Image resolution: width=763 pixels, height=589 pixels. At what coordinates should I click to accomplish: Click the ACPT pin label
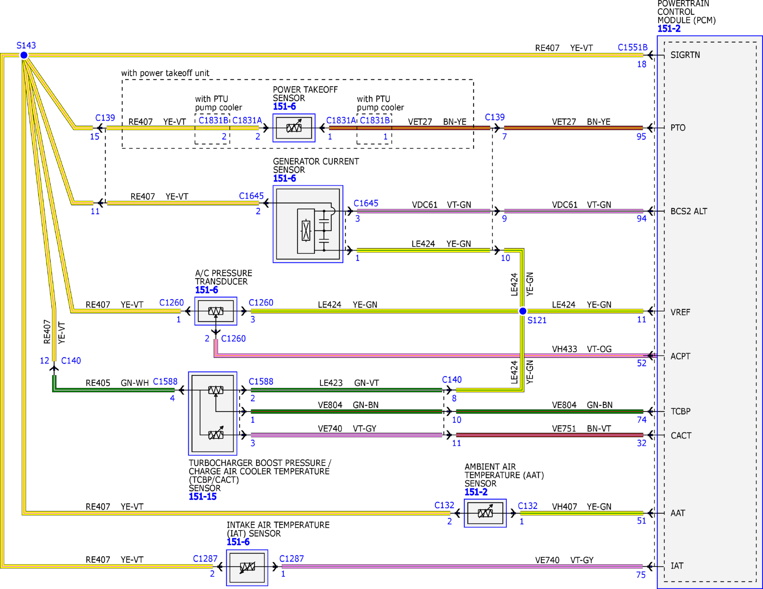[680, 356]
